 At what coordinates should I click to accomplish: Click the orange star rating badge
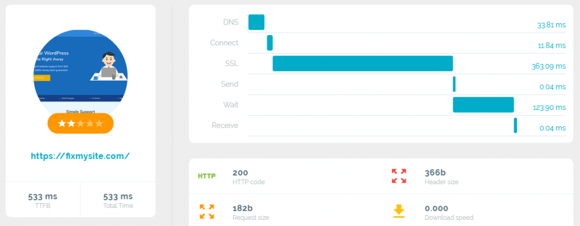(80, 123)
